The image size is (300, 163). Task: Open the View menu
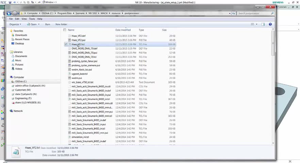[24, 19]
